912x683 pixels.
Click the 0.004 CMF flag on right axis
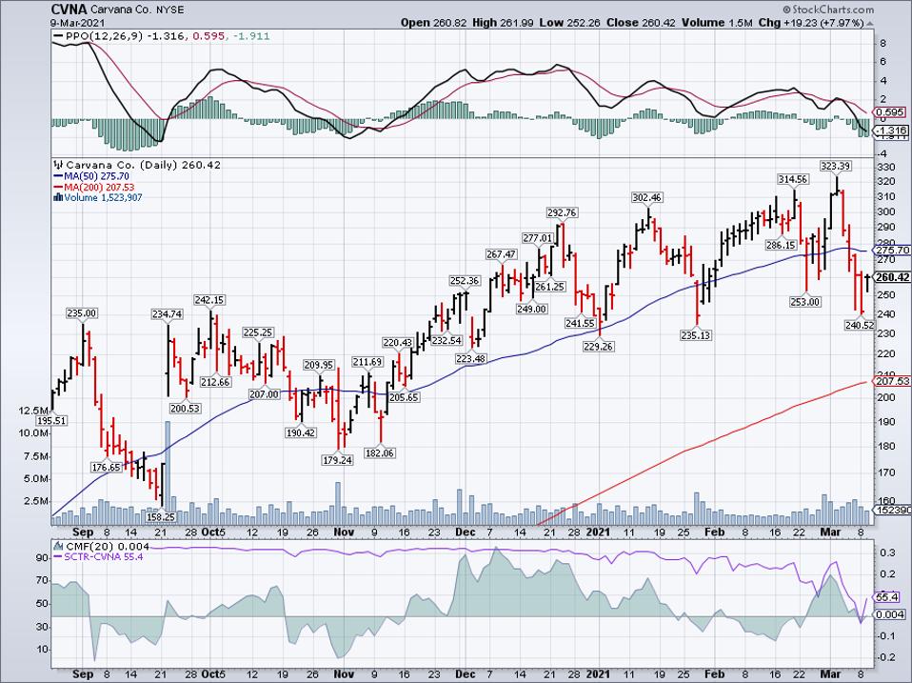pos(890,614)
